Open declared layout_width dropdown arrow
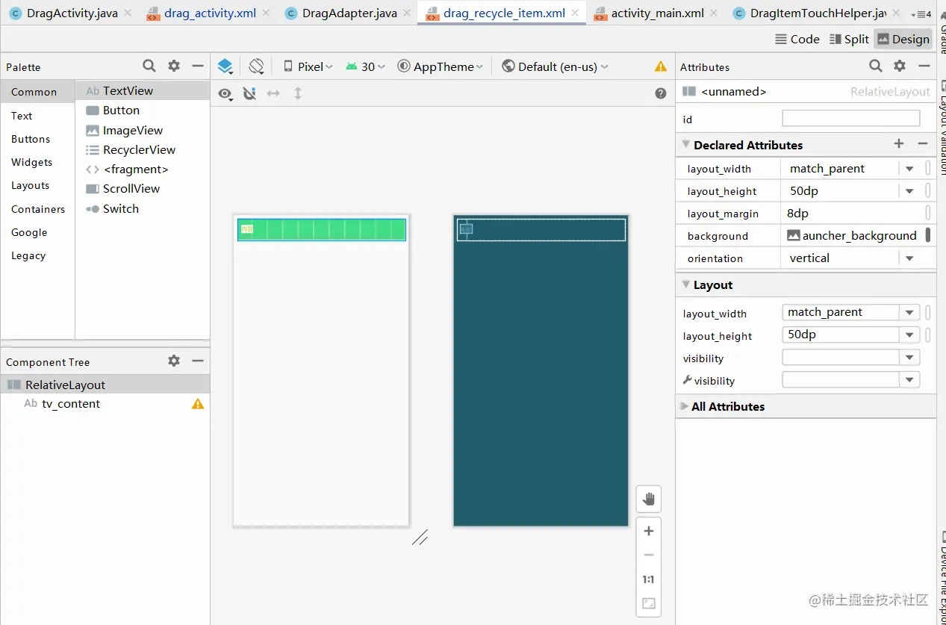This screenshot has height=625, width=946. pos(909,169)
